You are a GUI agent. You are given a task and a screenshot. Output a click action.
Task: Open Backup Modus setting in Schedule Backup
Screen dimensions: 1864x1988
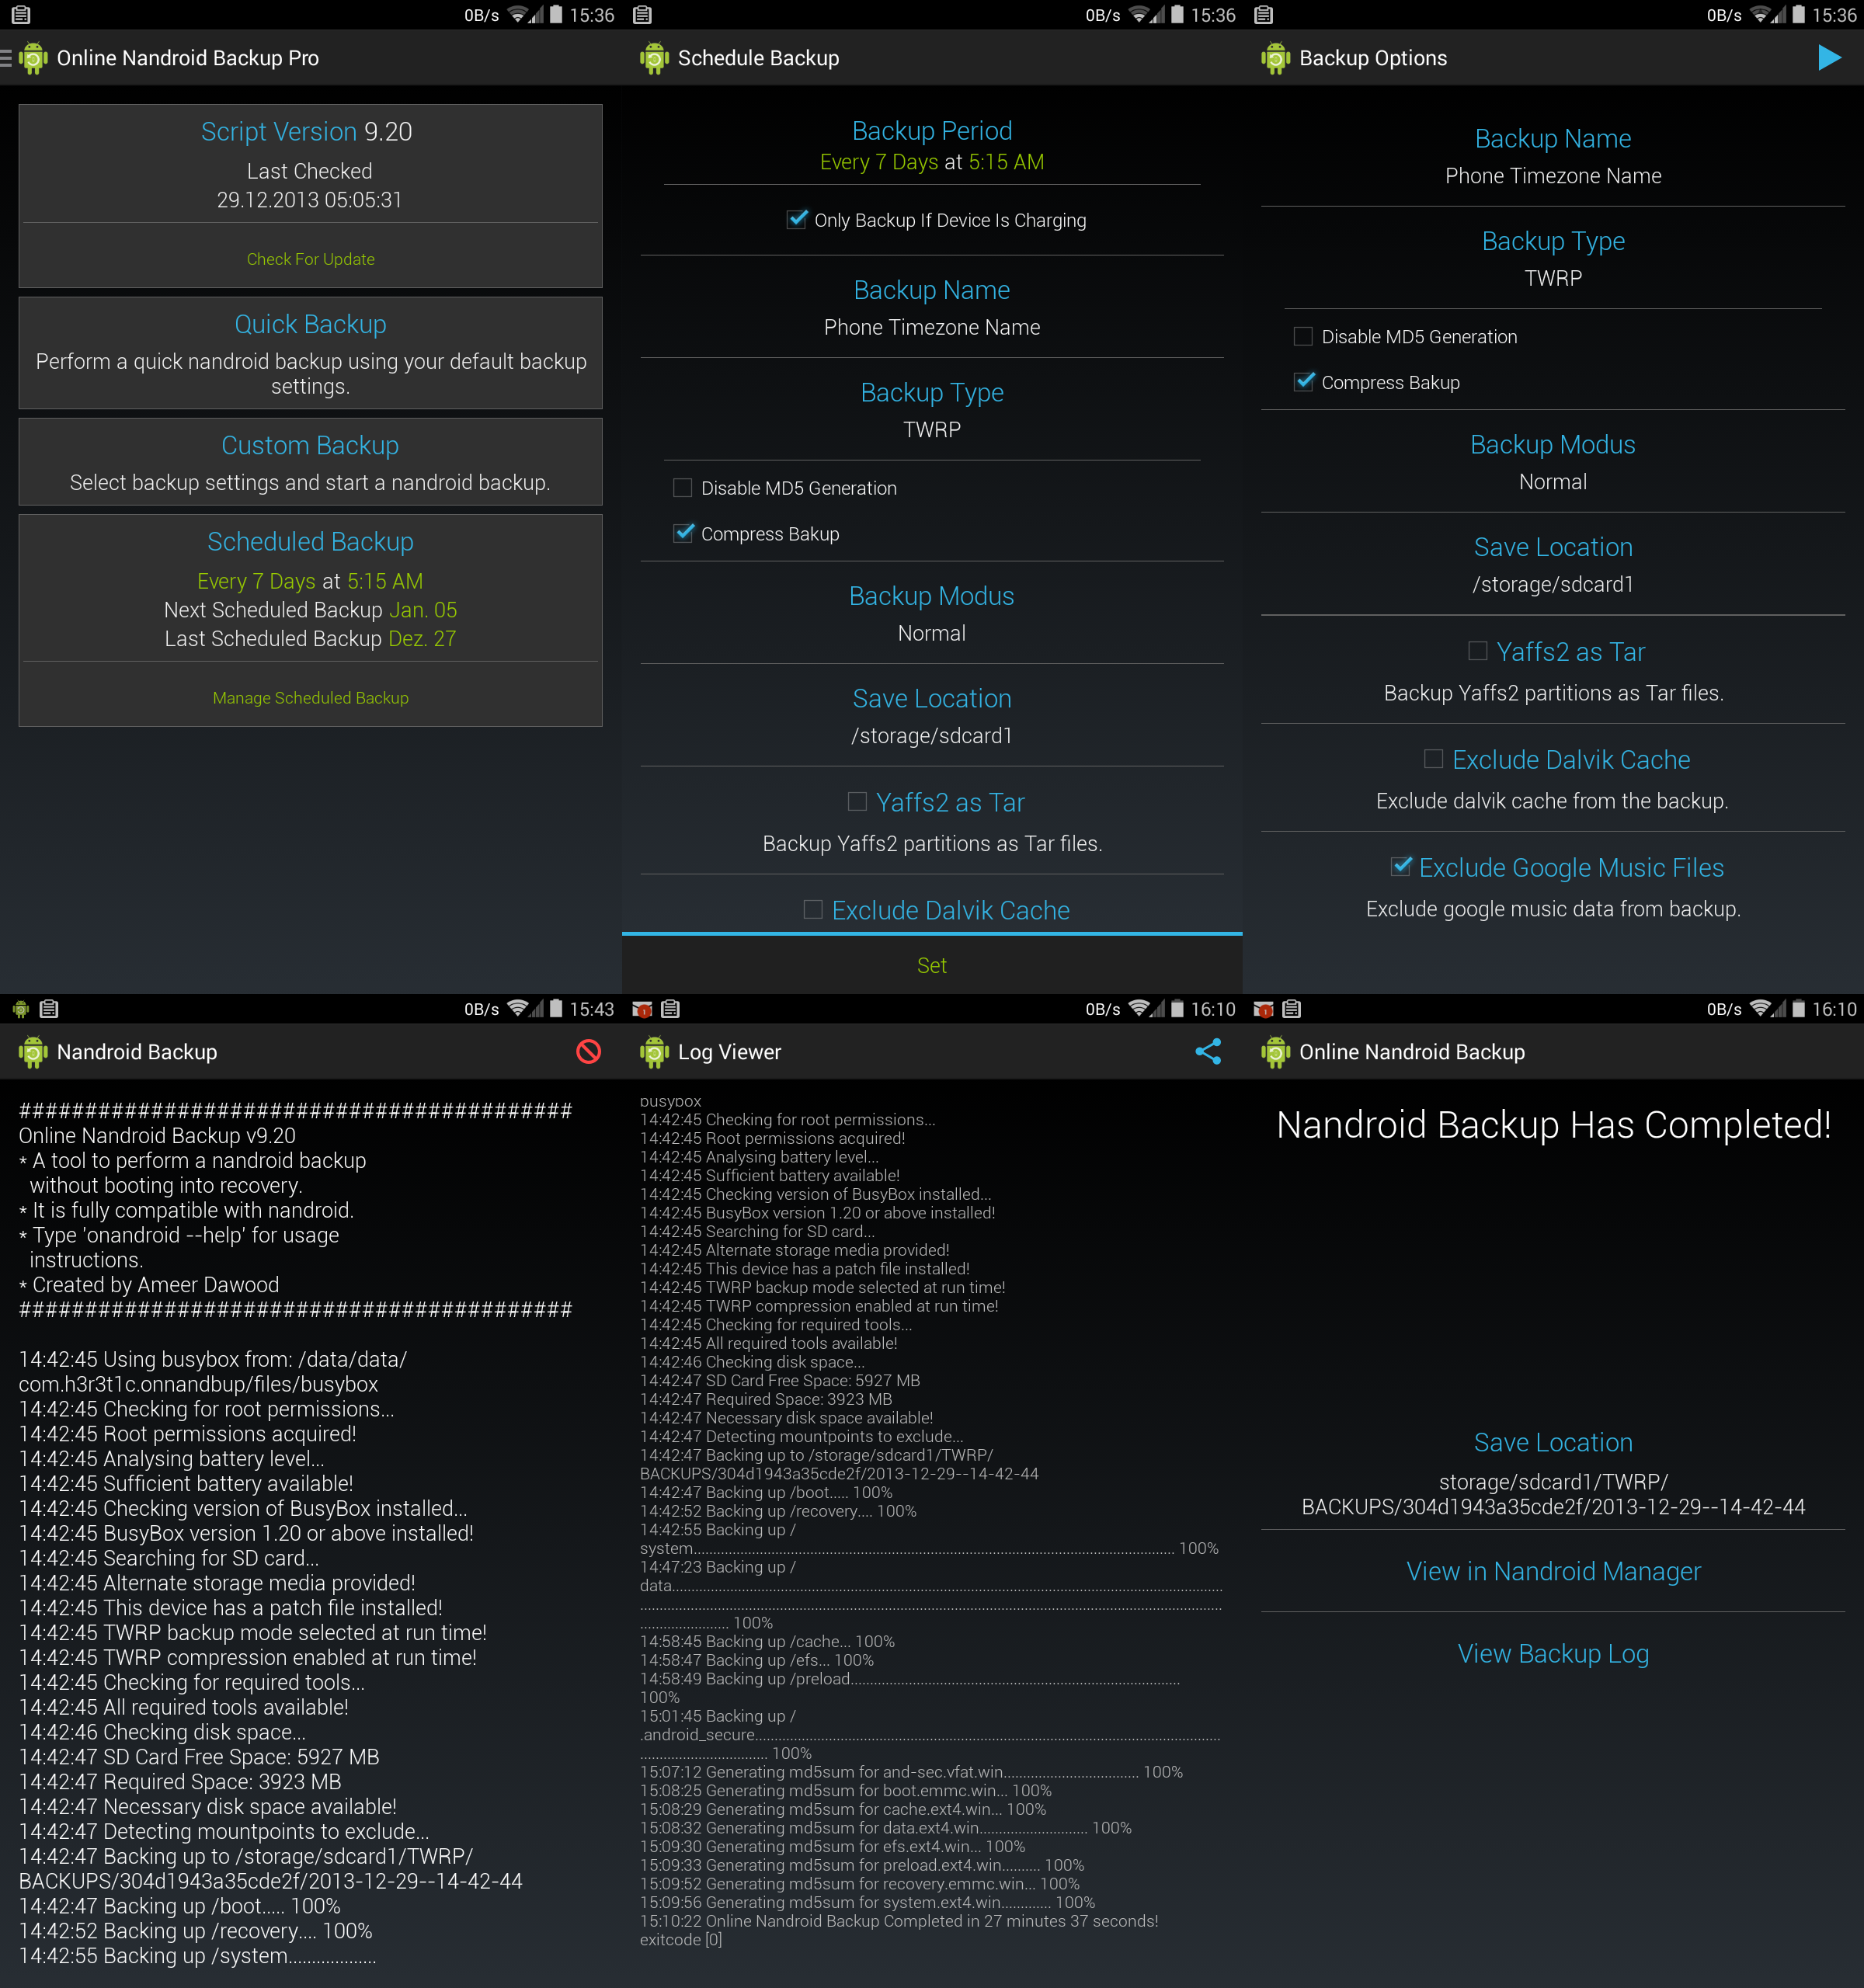point(932,614)
